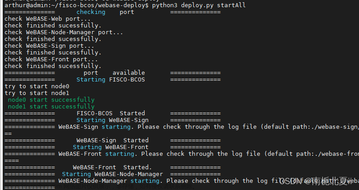Click the cyan 'checking' word in header
The width and height of the screenshot is (359, 190).
click(91, 12)
